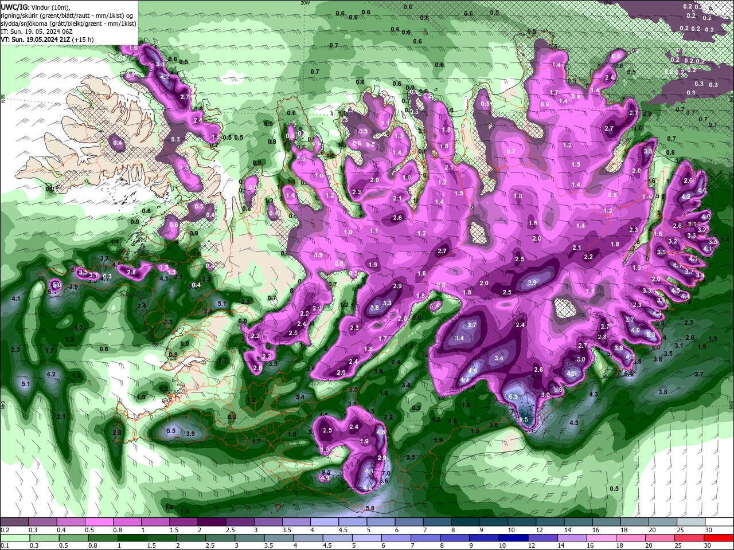The image size is (734, 550).
Task: Select the 'IT: Sun. 19. 05. 2024 06Z' line
Action: (37, 32)
